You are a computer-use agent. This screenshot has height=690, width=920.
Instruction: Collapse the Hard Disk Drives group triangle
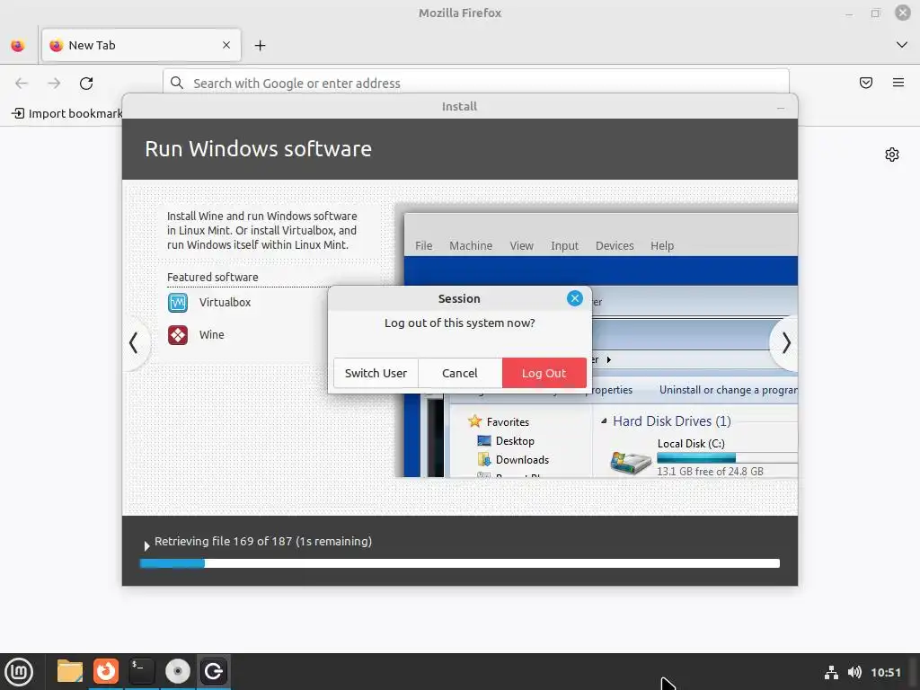click(604, 420)
